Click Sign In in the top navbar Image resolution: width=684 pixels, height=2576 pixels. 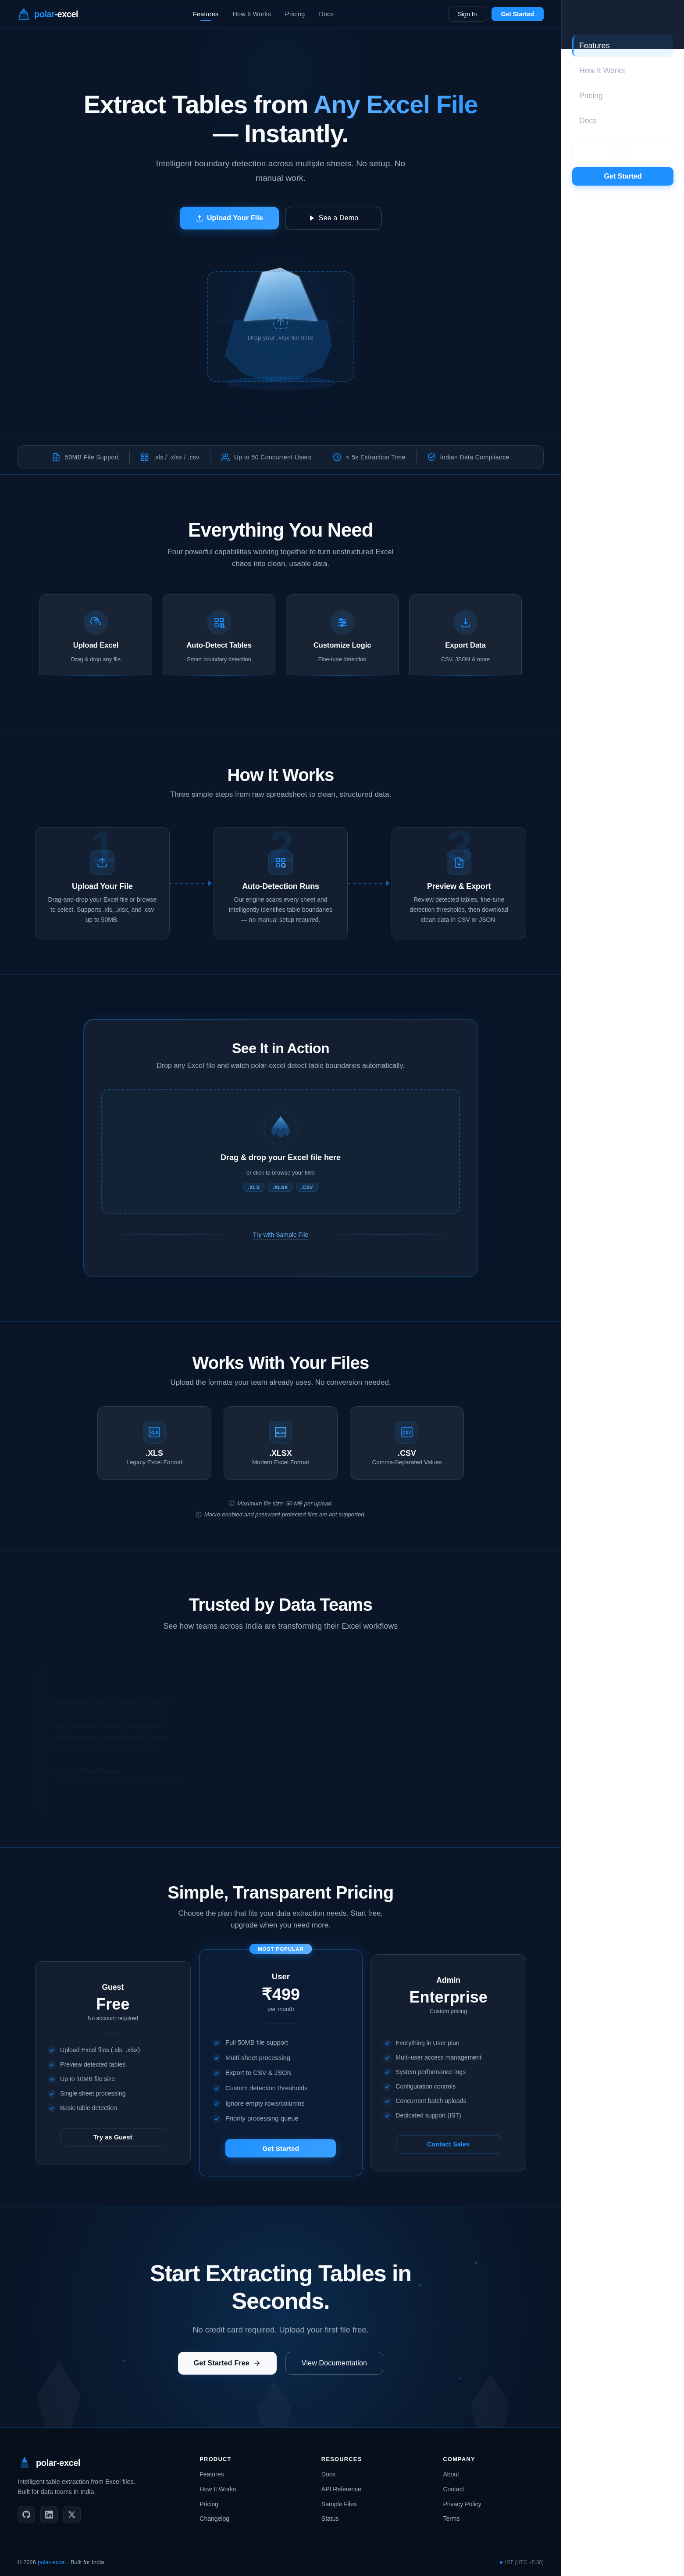click(x=467, y=14)
